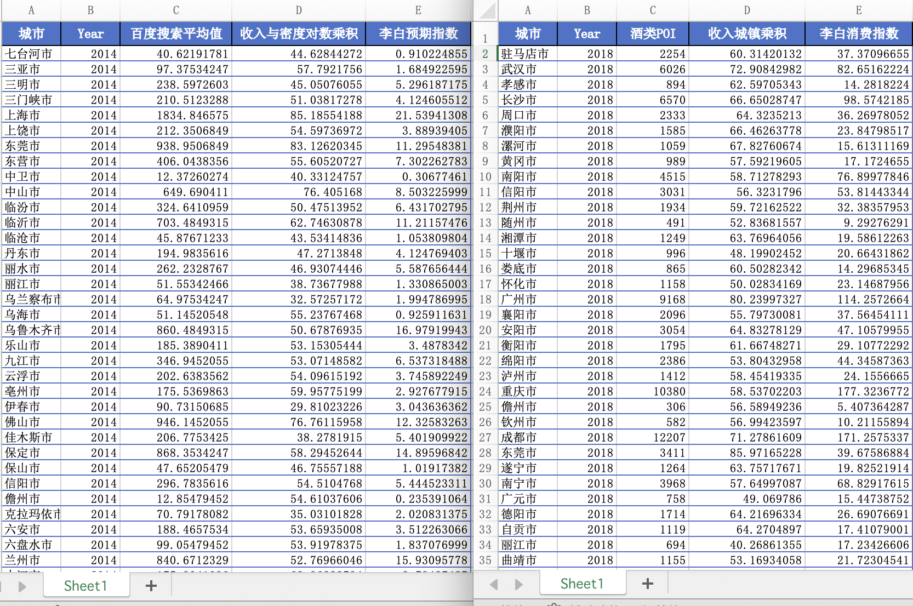Click the 百度搜索平均值 header cell
This screenshot has height=606, width=913.
(176, 33)
